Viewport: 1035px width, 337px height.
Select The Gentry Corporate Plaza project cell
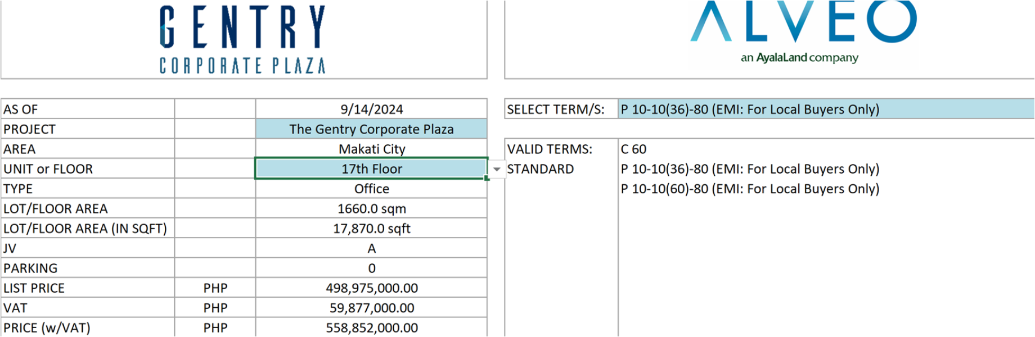371,129
